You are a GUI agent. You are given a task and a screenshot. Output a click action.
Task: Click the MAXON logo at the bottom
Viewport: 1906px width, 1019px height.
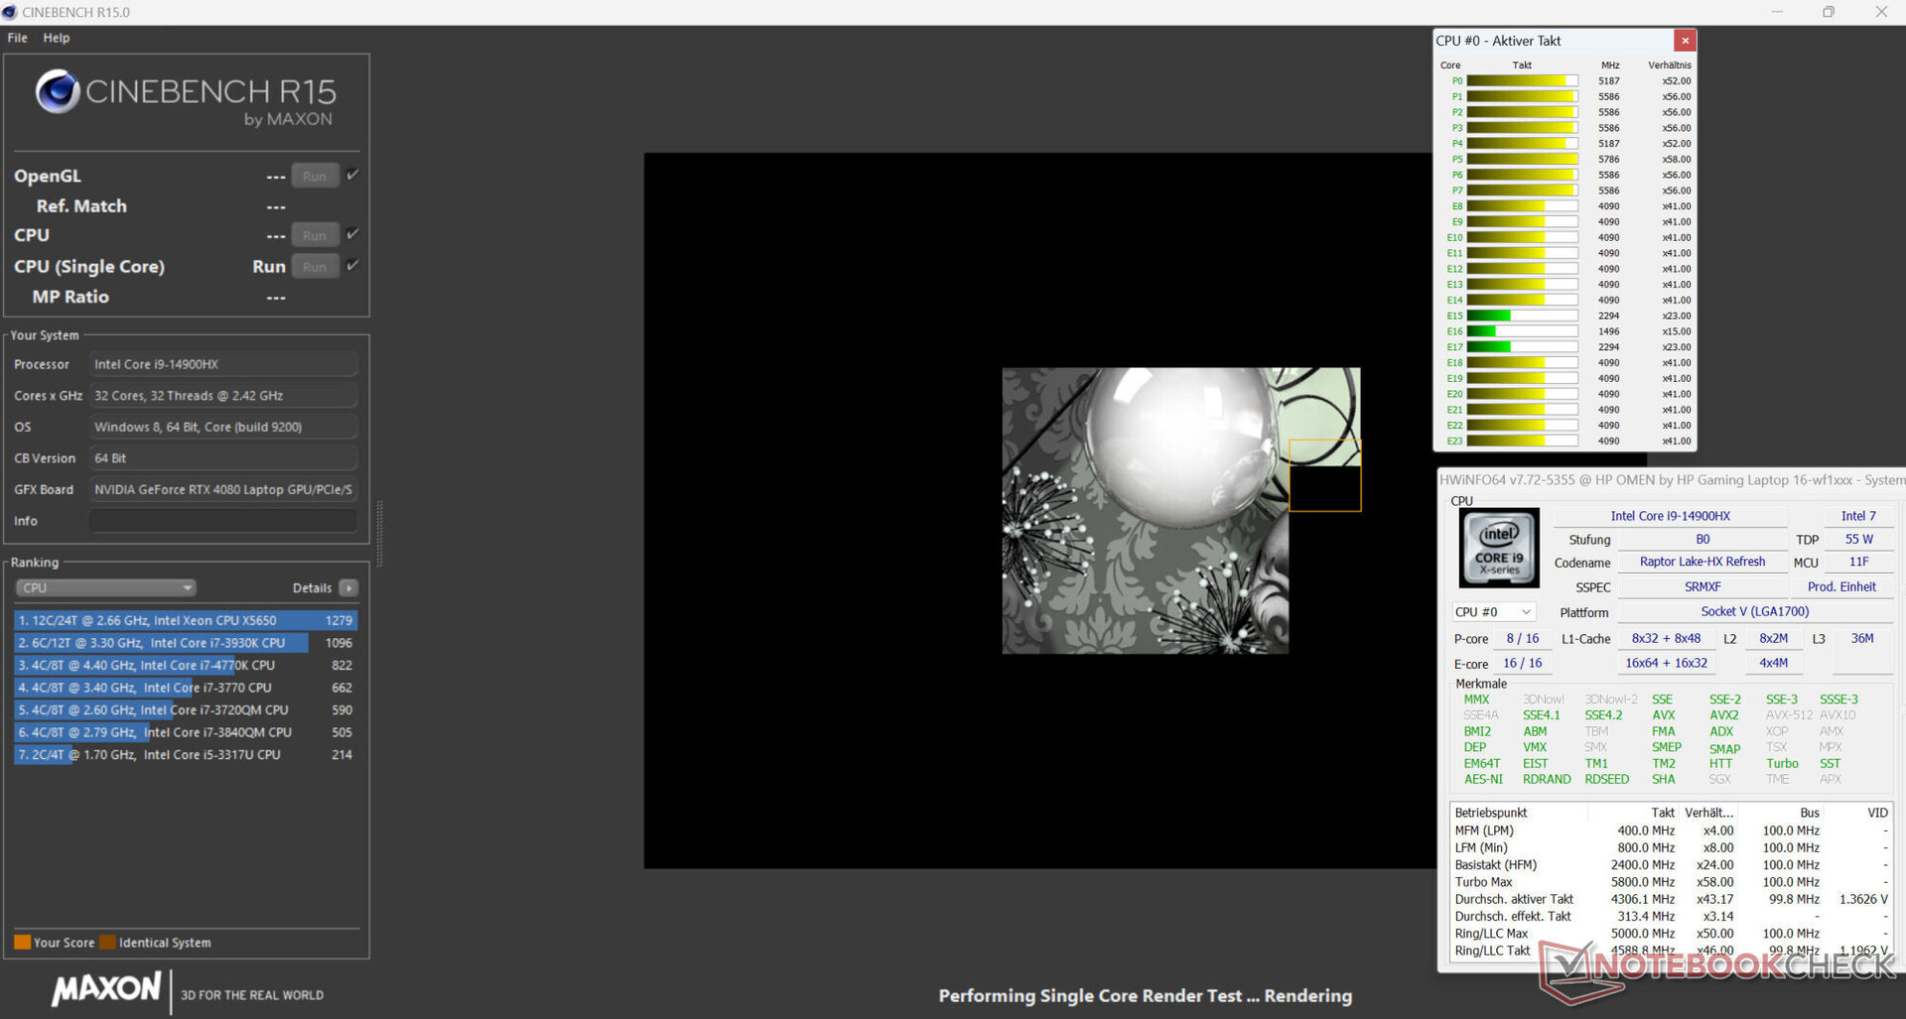point(106,988)
